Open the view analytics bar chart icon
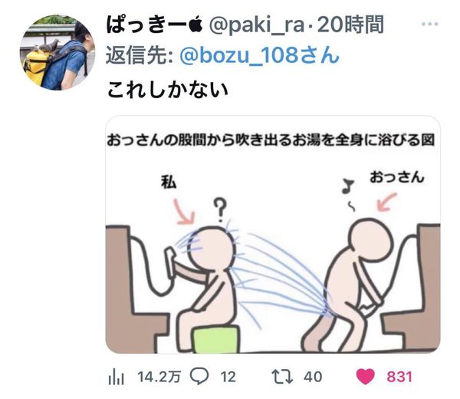 (117, 377)
